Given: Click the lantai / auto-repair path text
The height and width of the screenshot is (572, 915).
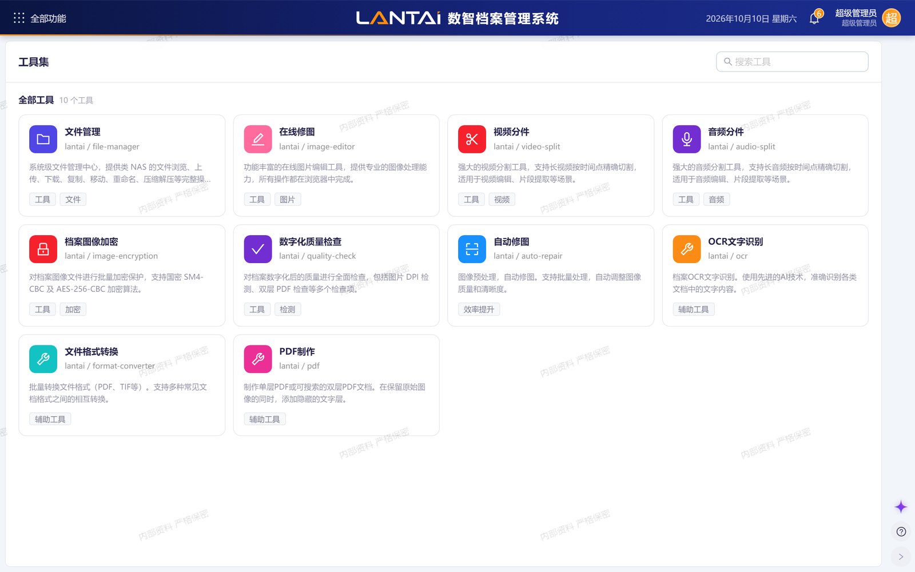Looking at the screenshot, I should (x=528, y=256).
